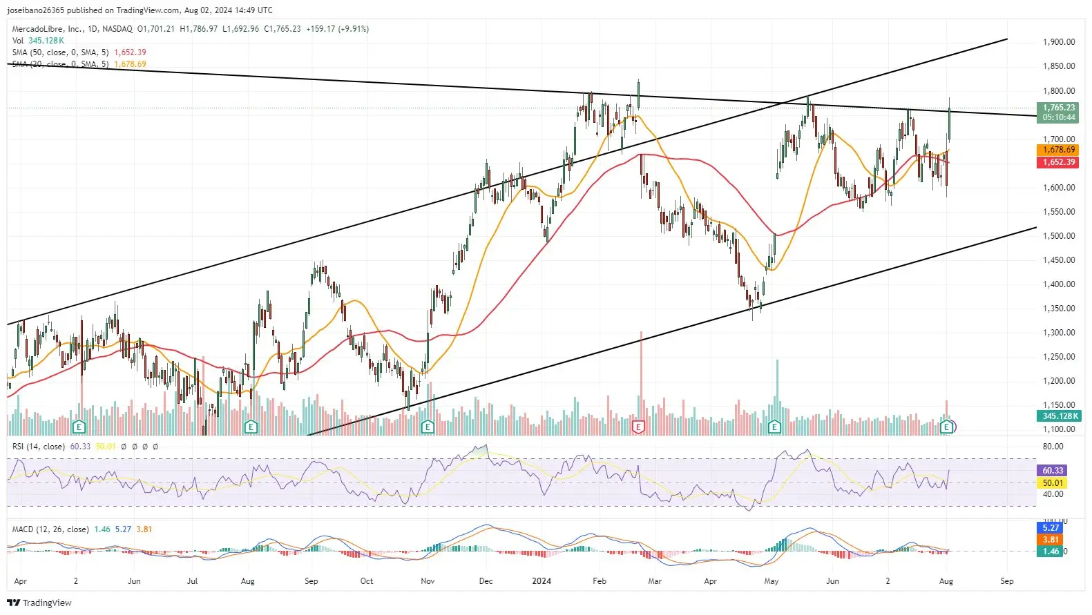Click the MACD (12, 26, close) legend
The image size is (1092, 615).
click(x=50, y=529)
